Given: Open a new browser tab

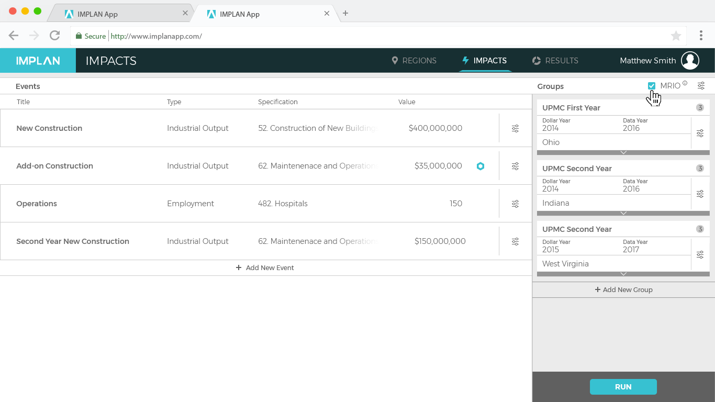Looking at the screenshot, I should pos(345,14).
